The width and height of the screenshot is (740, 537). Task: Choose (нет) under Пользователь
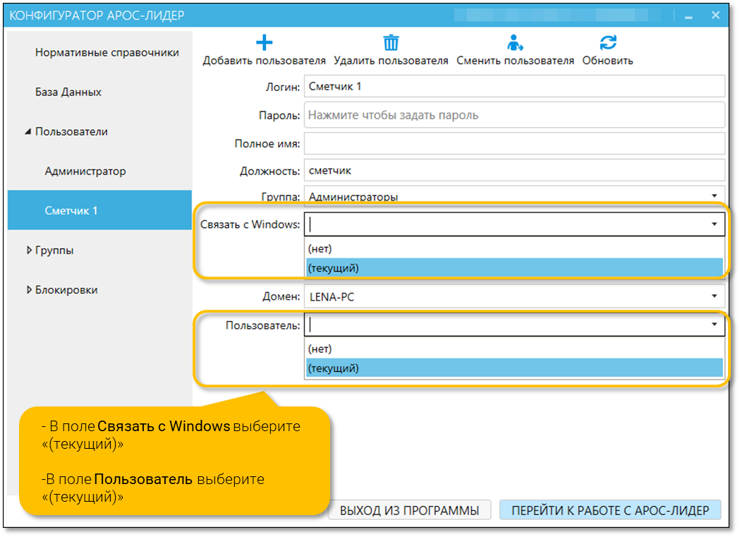click(514, 349)
